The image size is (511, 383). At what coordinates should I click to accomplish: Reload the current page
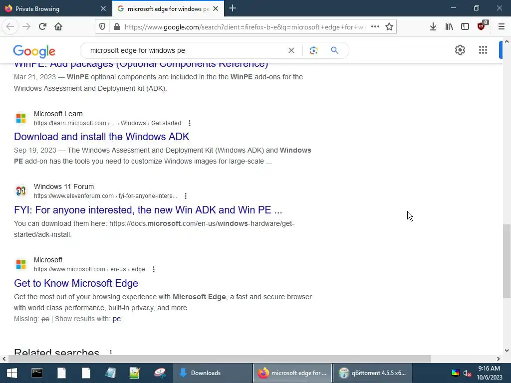pyautogui.click(x=42, y=27)
